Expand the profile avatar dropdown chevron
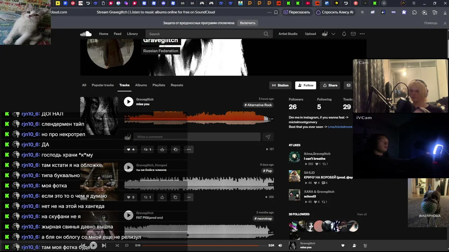Viewport: 449px width, 252px height. (x=333, y=34)
